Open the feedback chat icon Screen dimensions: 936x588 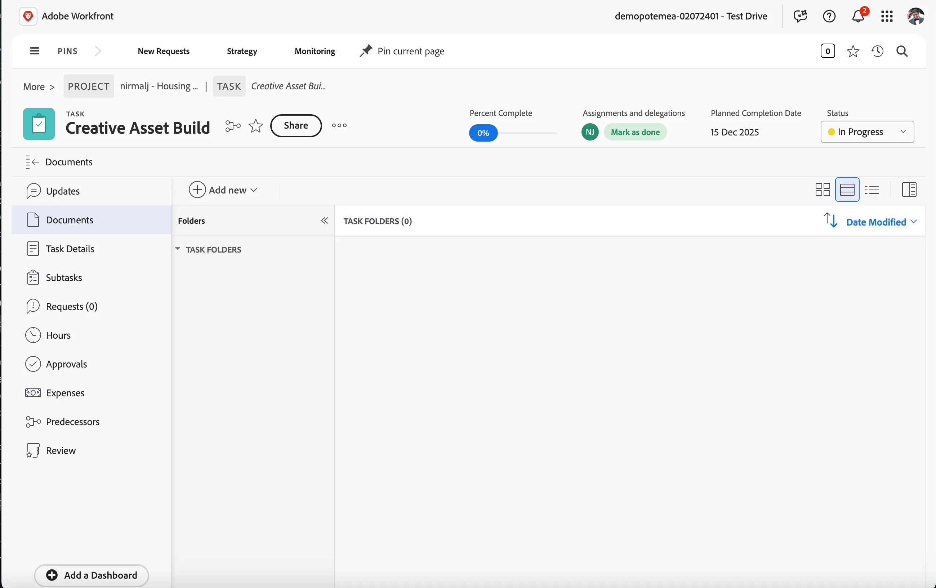point(800,16)
